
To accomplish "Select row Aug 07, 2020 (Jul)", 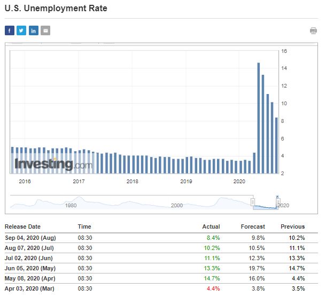I will [161, 248].
